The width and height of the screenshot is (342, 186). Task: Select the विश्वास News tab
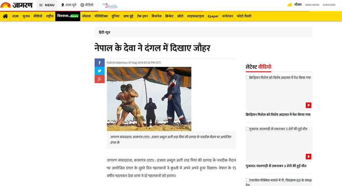pyautogui.click(x=68, y=16)
